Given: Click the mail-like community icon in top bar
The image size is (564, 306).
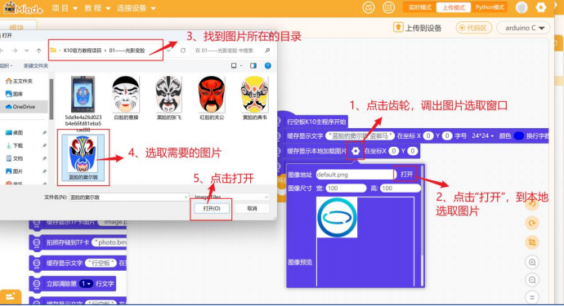Looking at the screenshot, I should [369, 7].
